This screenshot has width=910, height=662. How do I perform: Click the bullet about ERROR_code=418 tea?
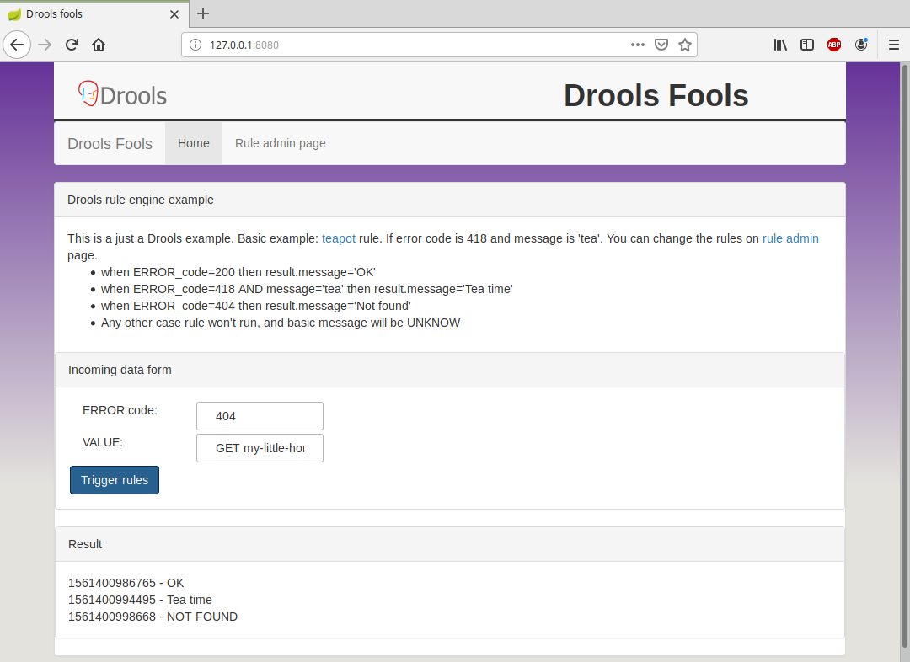coord(307,289)
